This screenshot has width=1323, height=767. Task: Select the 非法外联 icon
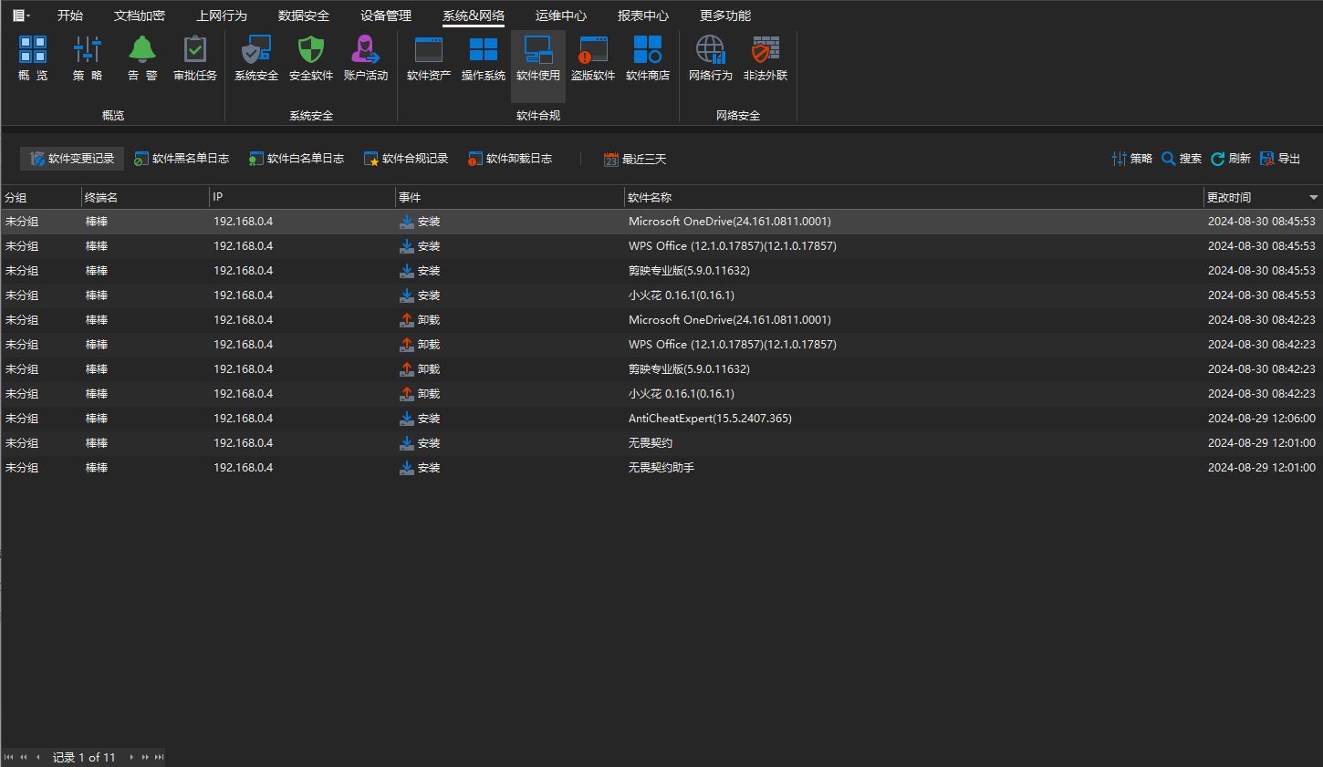(x=765, y=57)
